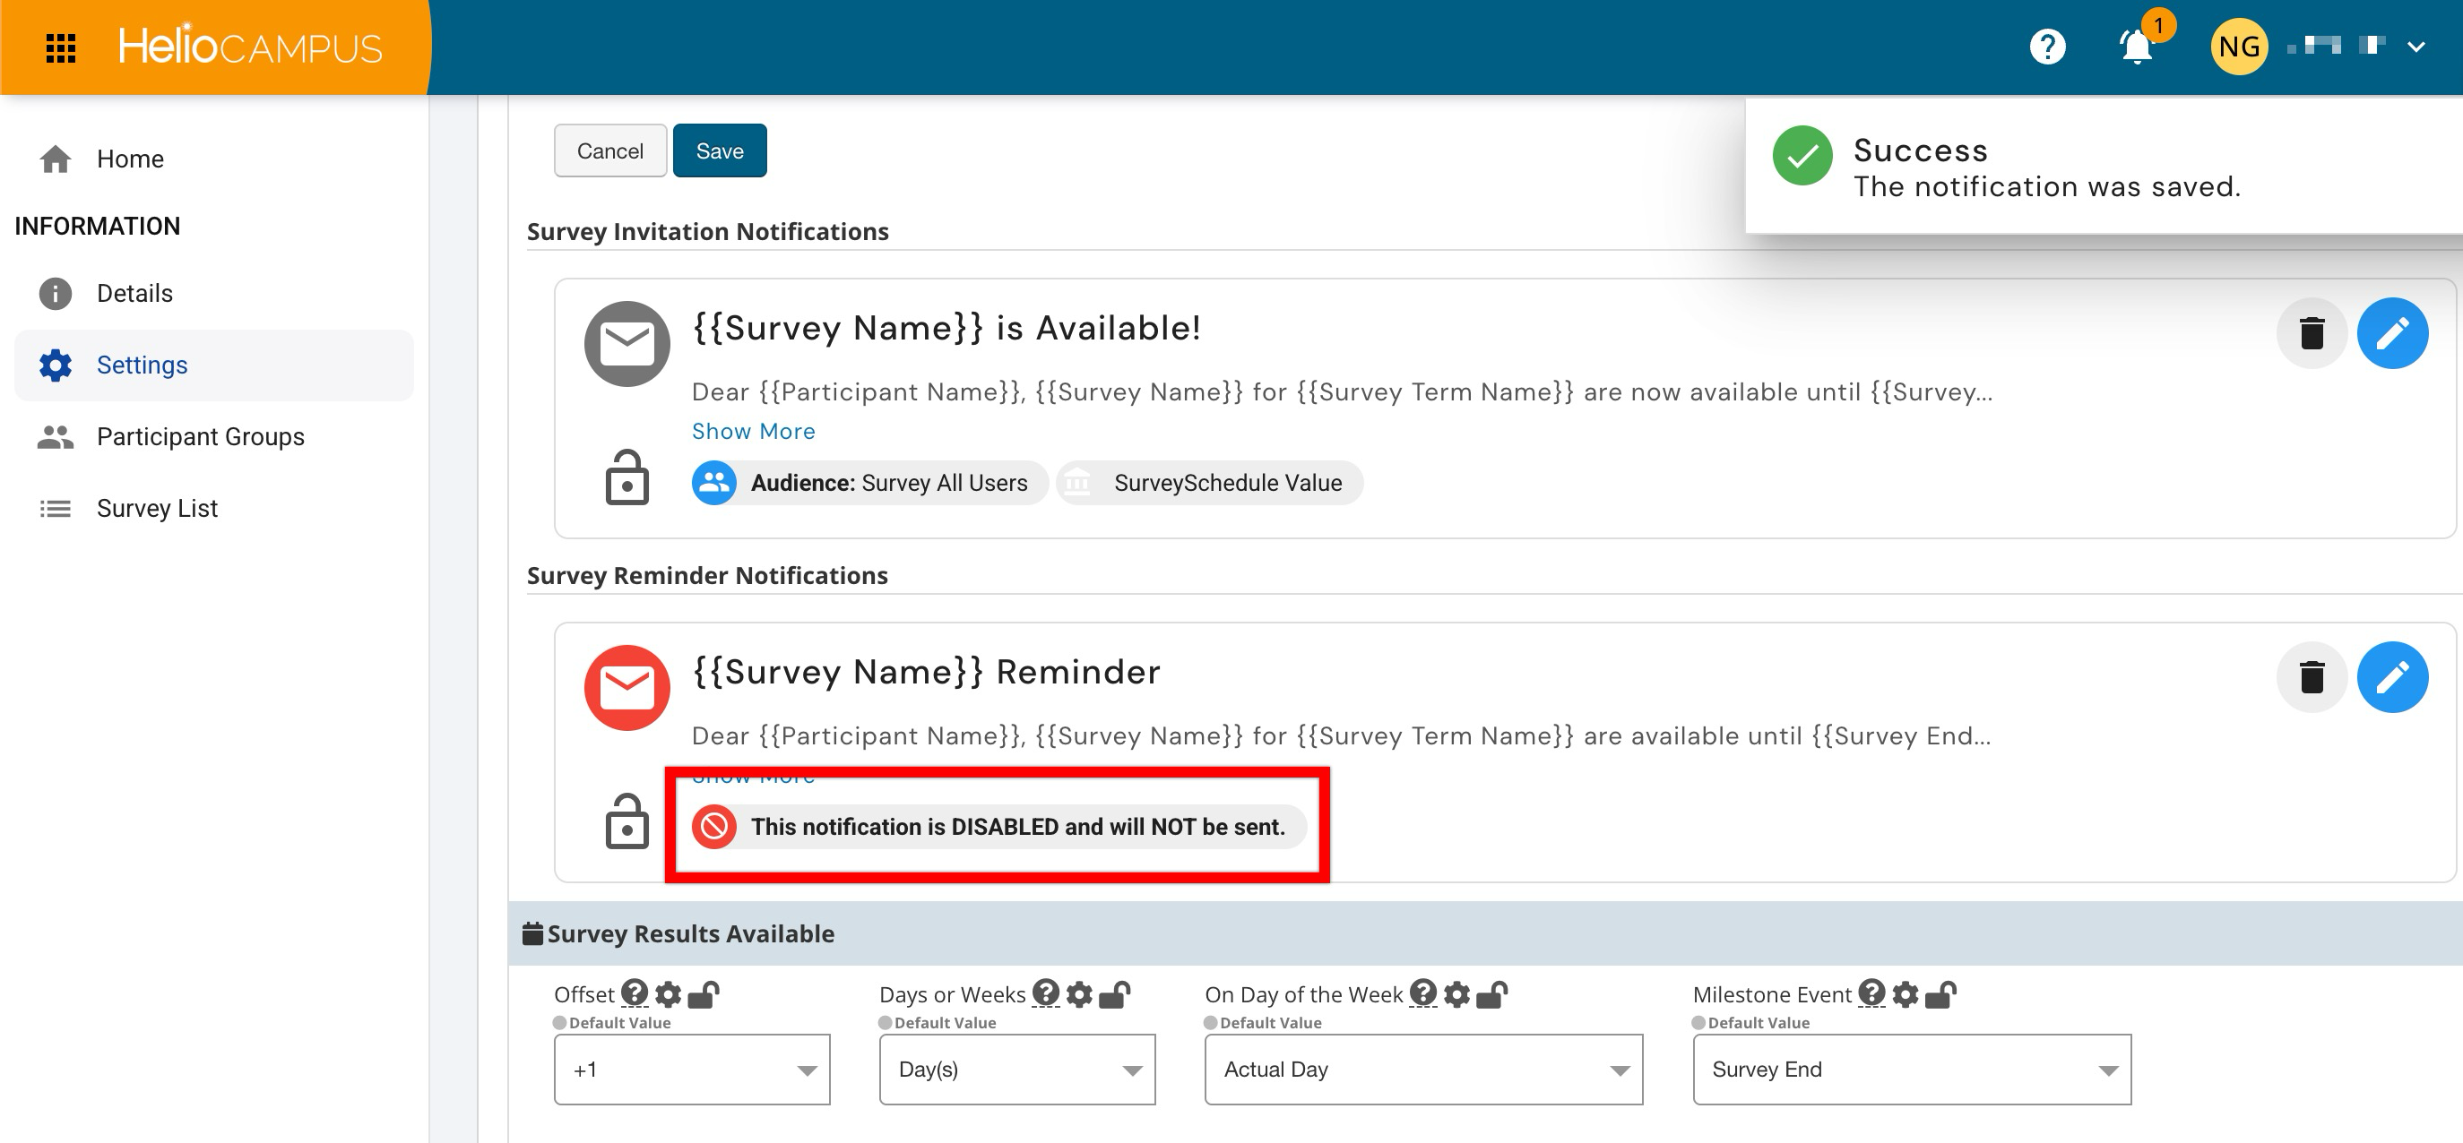Open the apps grid launcher icon
This screenshot has width=2463, height=1143.
[60, 47]
